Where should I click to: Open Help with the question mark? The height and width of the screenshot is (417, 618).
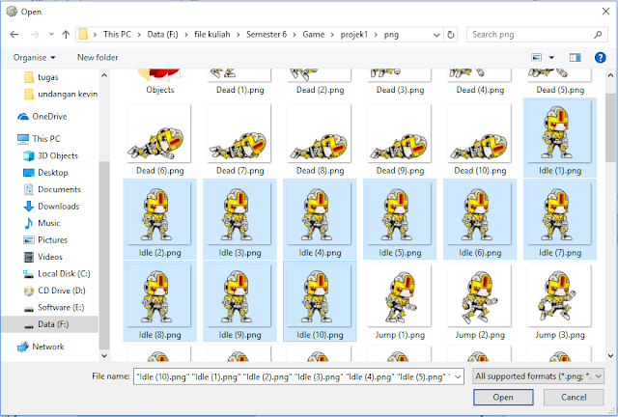pos(600,58)
